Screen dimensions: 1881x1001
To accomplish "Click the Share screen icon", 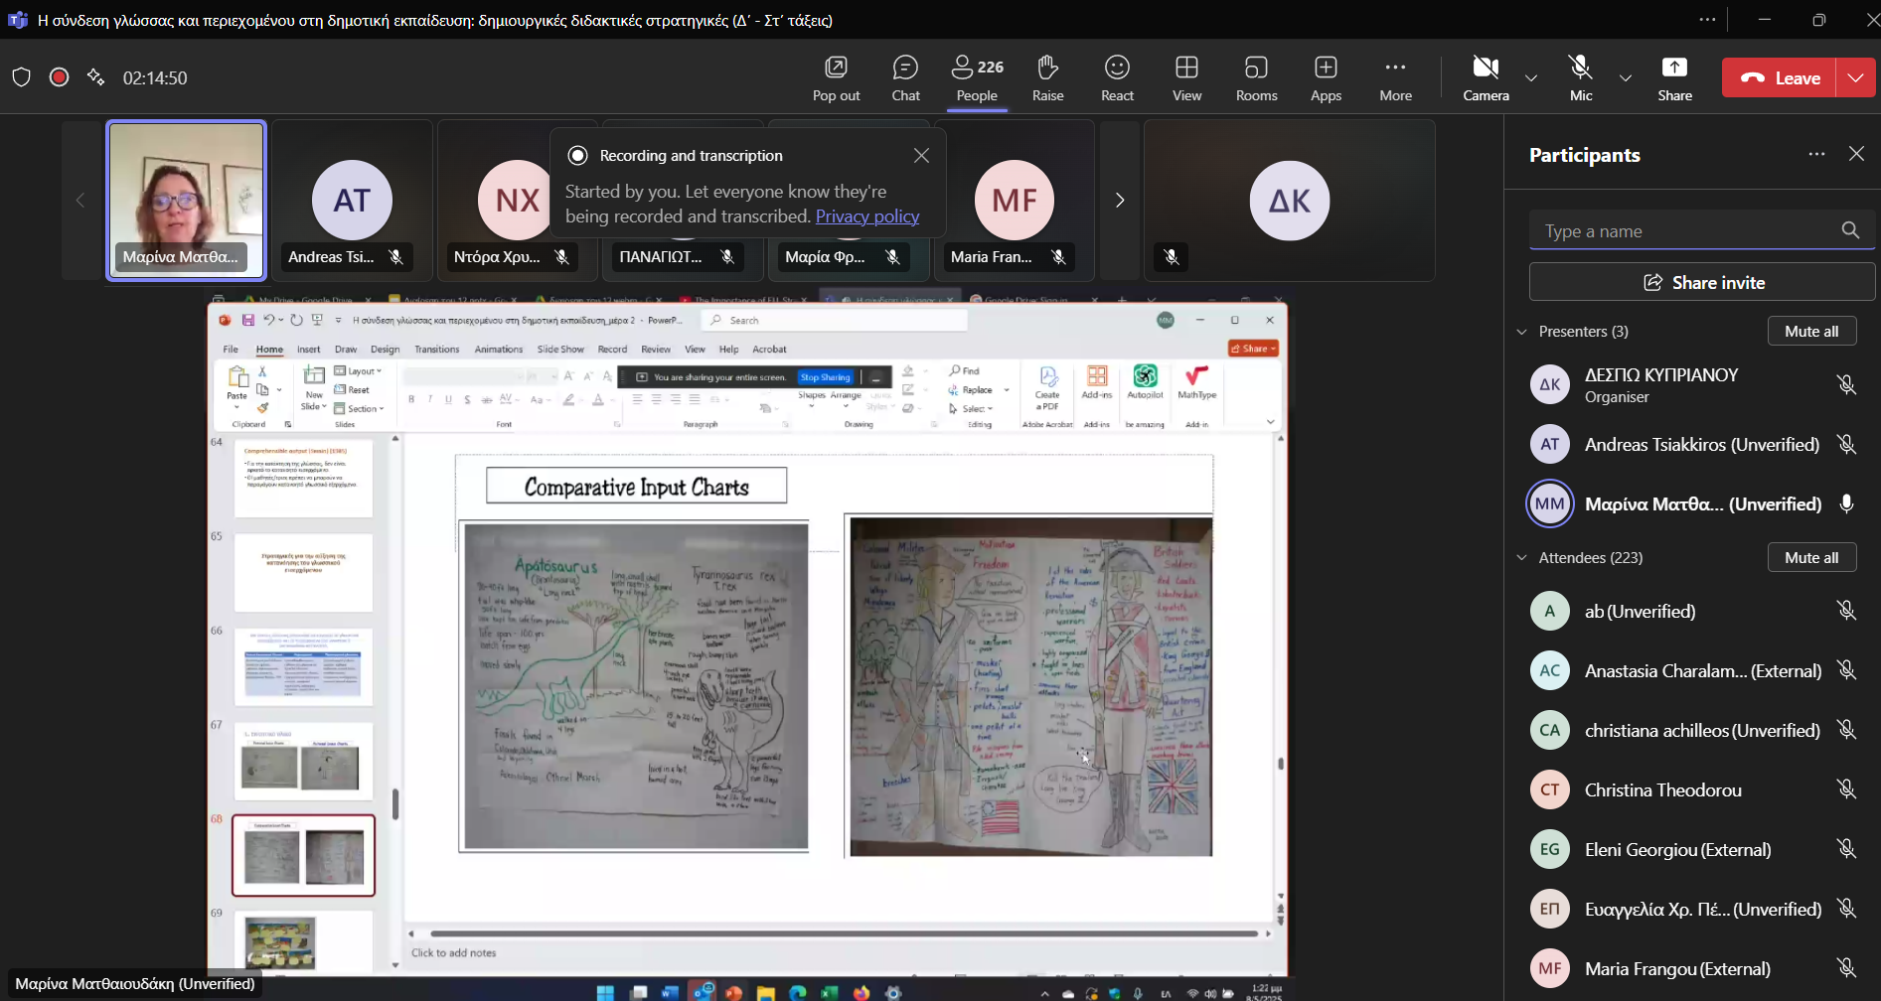I will 1674,77.
